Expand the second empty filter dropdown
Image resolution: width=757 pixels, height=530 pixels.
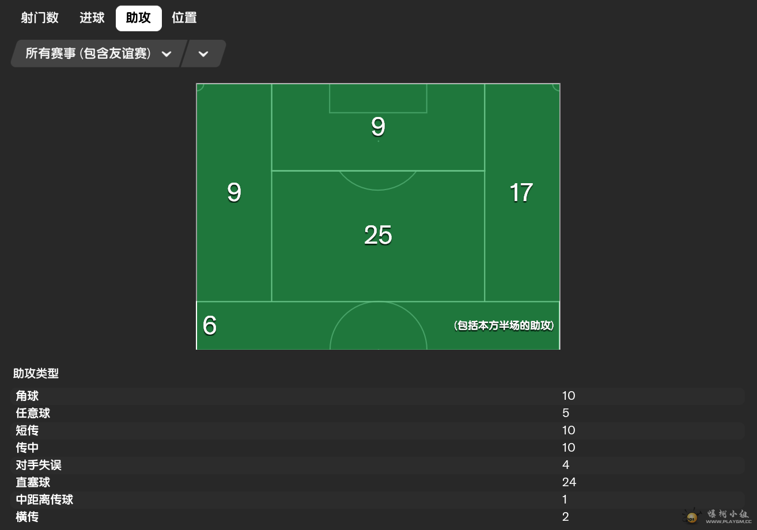point(203,54)
